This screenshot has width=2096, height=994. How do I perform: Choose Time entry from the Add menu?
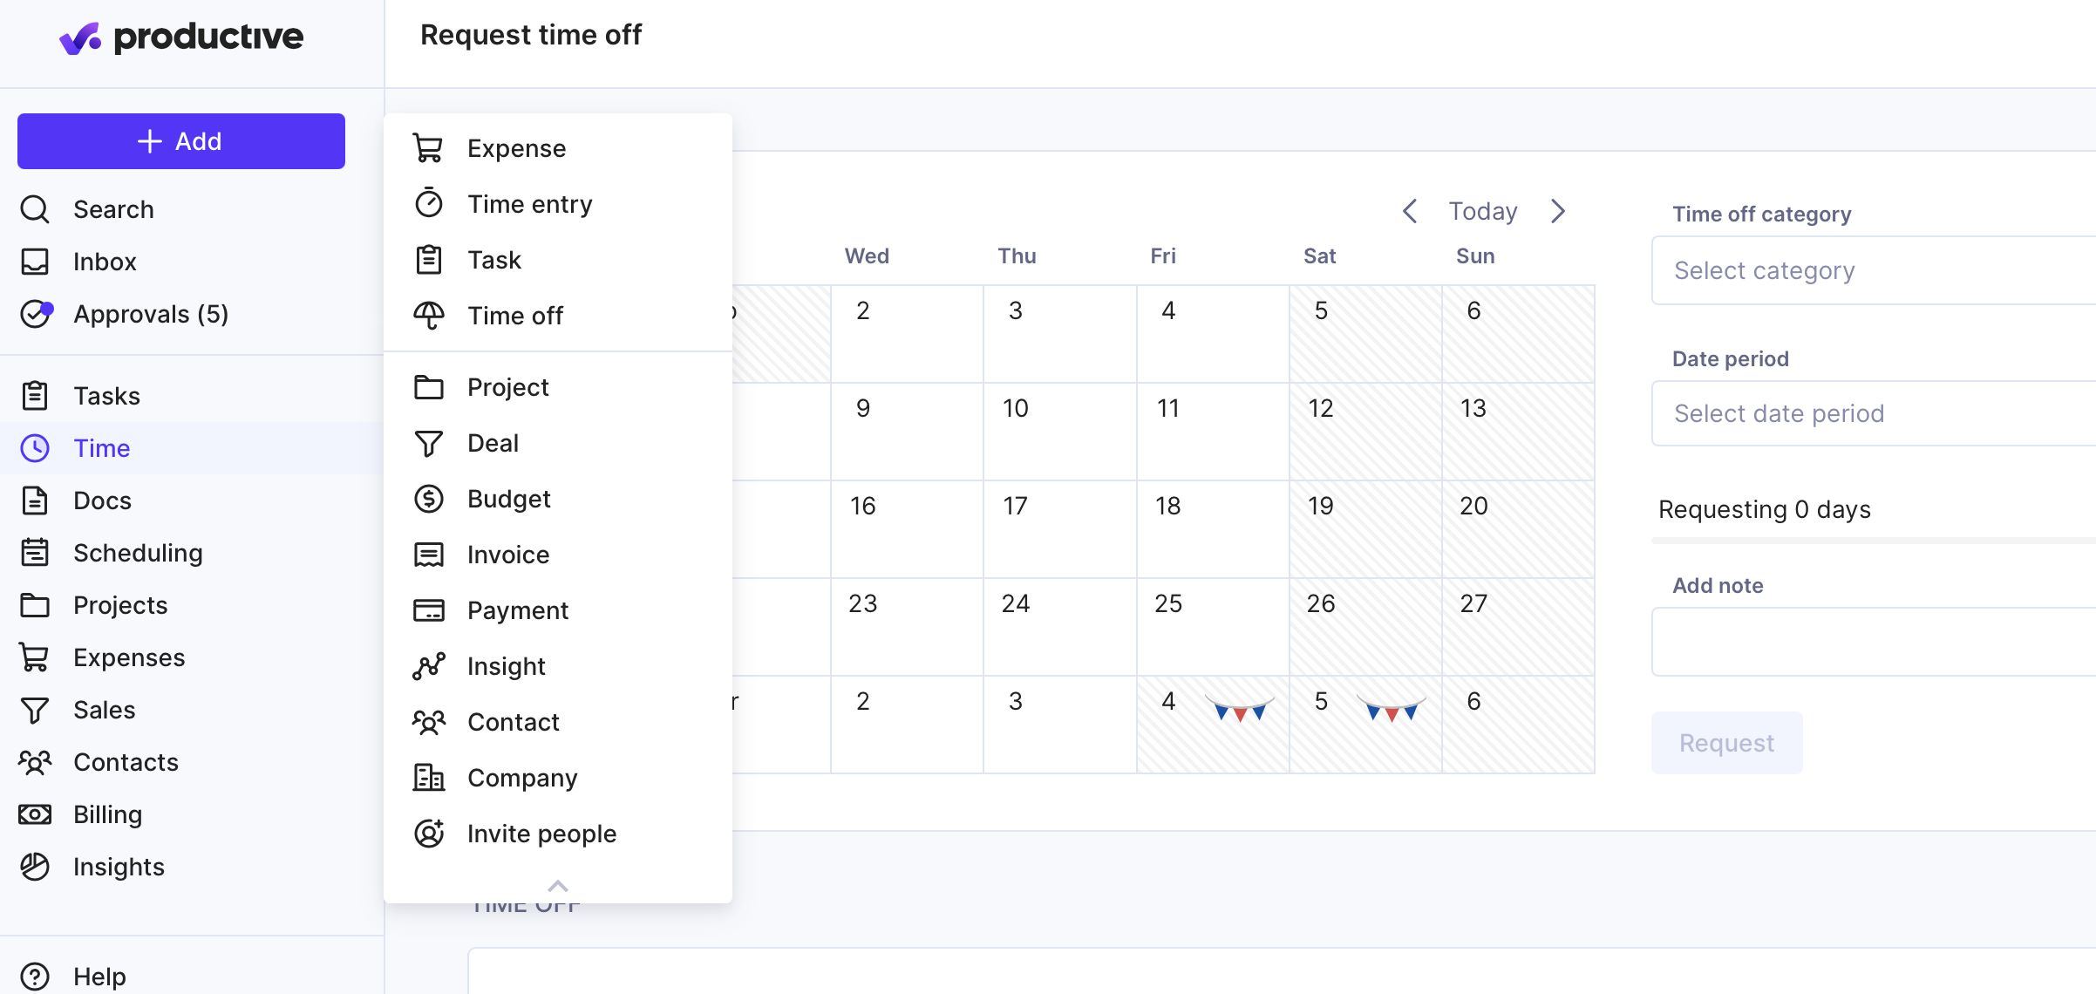point(558,204)
